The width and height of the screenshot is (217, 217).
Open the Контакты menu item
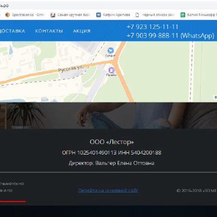49,31
